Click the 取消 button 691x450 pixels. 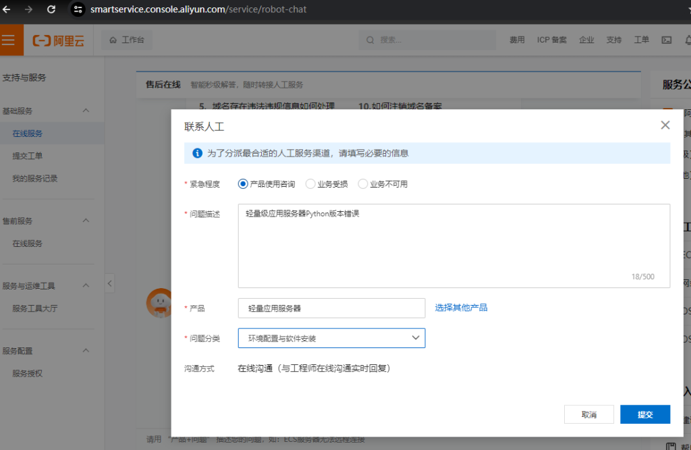pos(588,414)
